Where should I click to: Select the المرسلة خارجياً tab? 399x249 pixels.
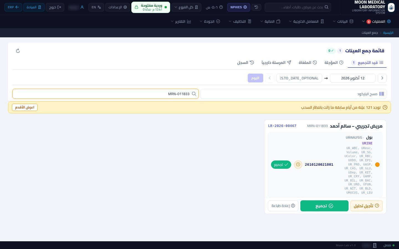[x=276, y=63]
